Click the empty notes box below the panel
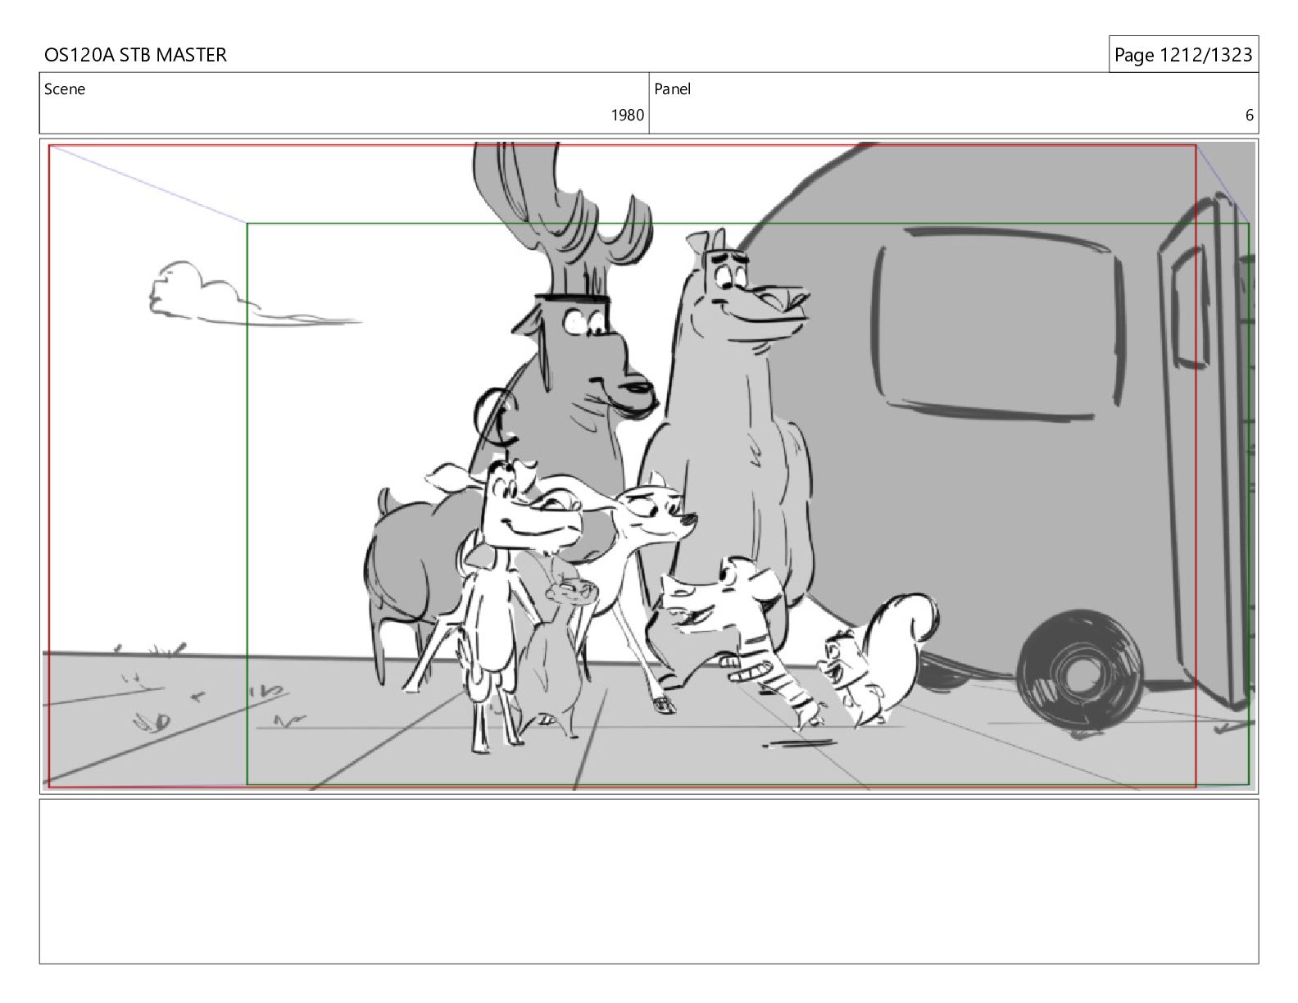The height and width of the screenshot is (1003, 1298). coord(649,881)
